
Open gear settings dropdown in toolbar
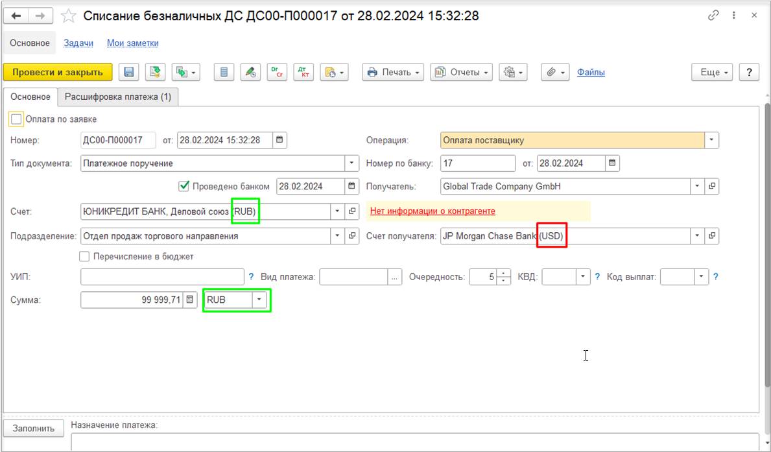click(514, 72)
